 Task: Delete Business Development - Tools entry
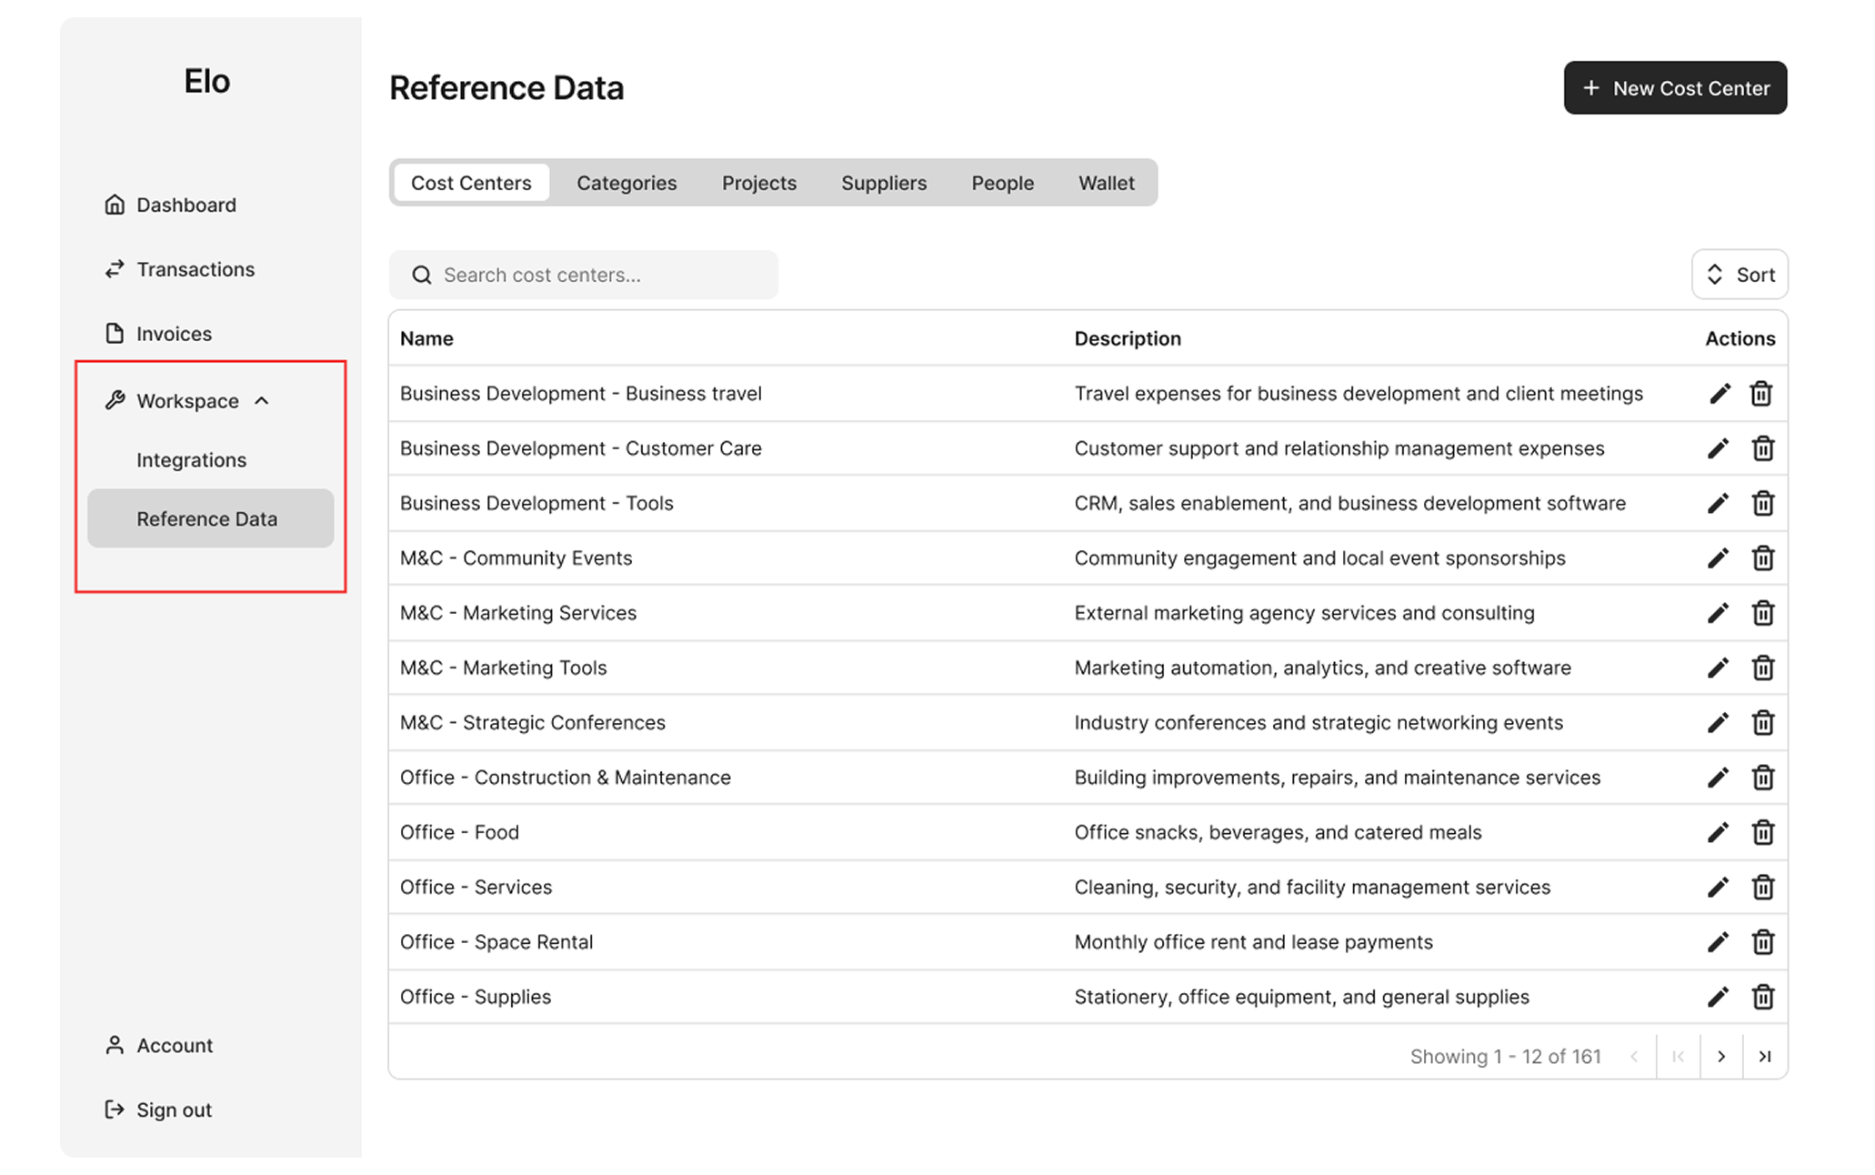pyautogui.click(x=1762, y=503)
